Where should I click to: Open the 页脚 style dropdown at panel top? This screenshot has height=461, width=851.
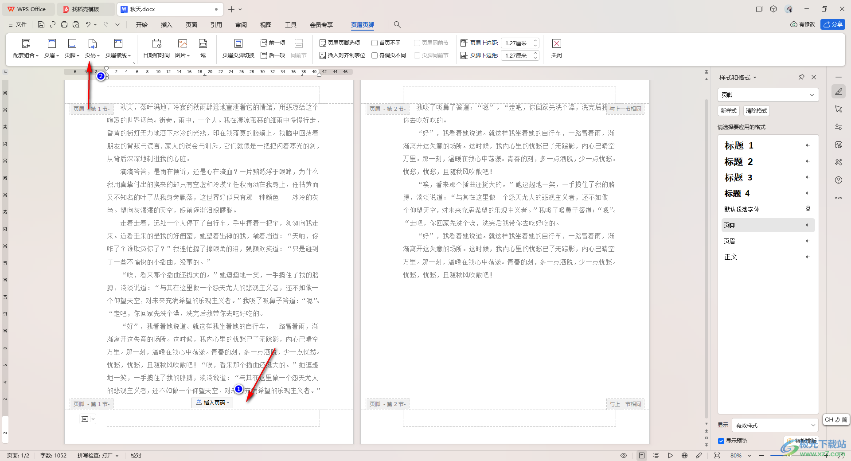pos(768,95)
